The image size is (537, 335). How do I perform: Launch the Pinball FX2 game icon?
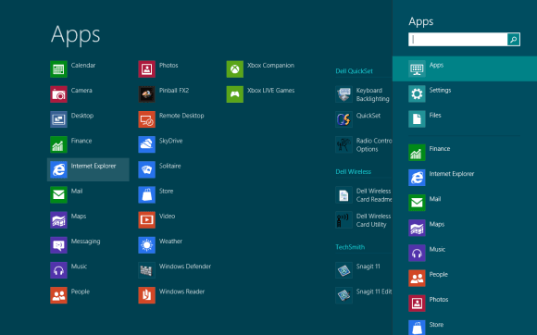pyautogui.click(x=146, y=94)
